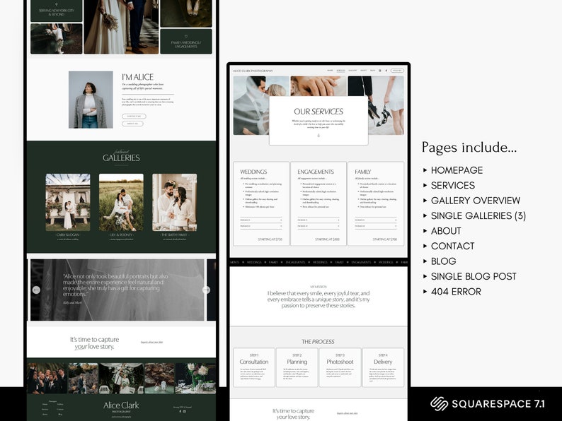562x421 pixels.
Task: Open About in top navigation bar
Action: (363, 71)
